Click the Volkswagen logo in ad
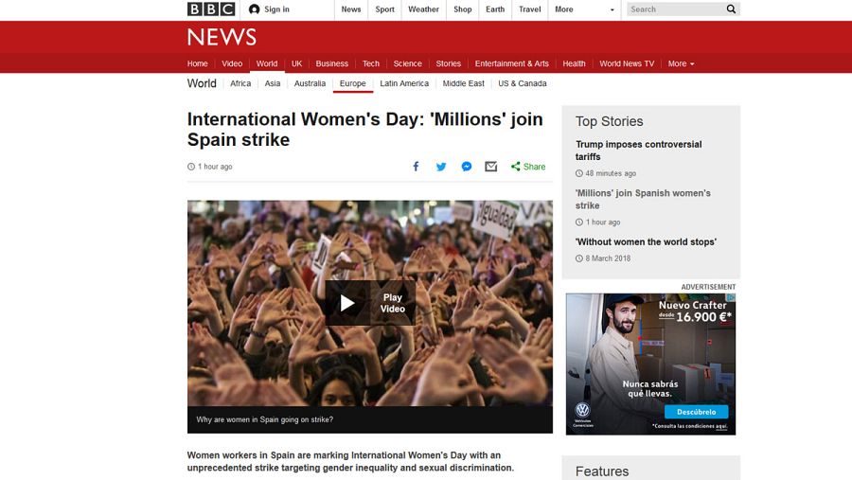The width and height of the screenshot is (852, 480). pos(582,410)
